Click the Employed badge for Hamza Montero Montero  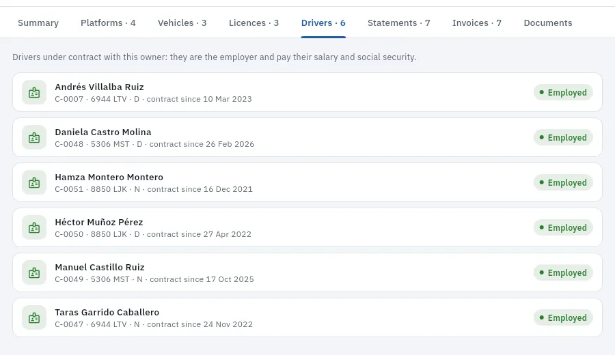click(563, 182)
